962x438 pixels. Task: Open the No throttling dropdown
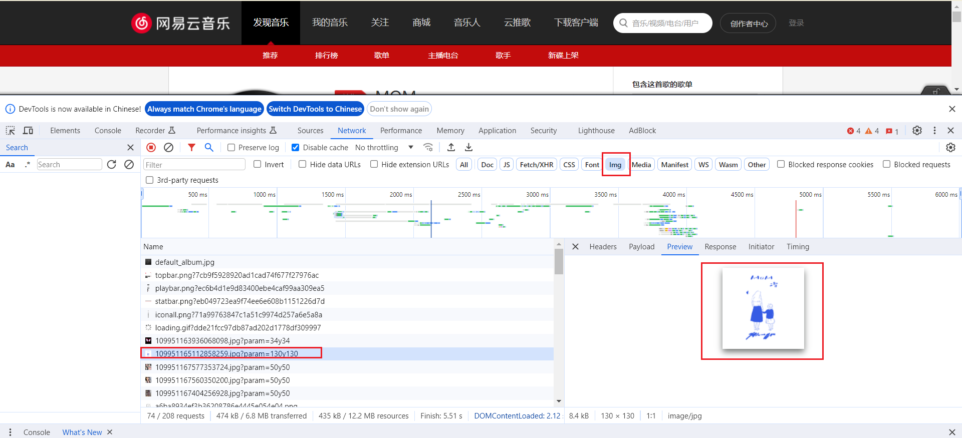pyautogui.click(x=384, y=147)
